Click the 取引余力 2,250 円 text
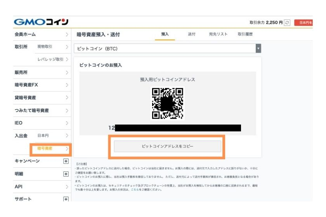Screen dimensions: 326x217 click(x=266, y=22)
